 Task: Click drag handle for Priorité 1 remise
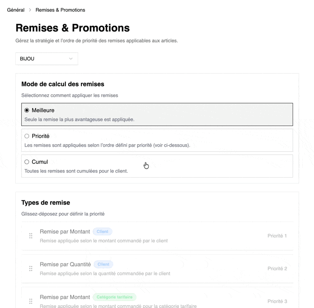point(31,236)
